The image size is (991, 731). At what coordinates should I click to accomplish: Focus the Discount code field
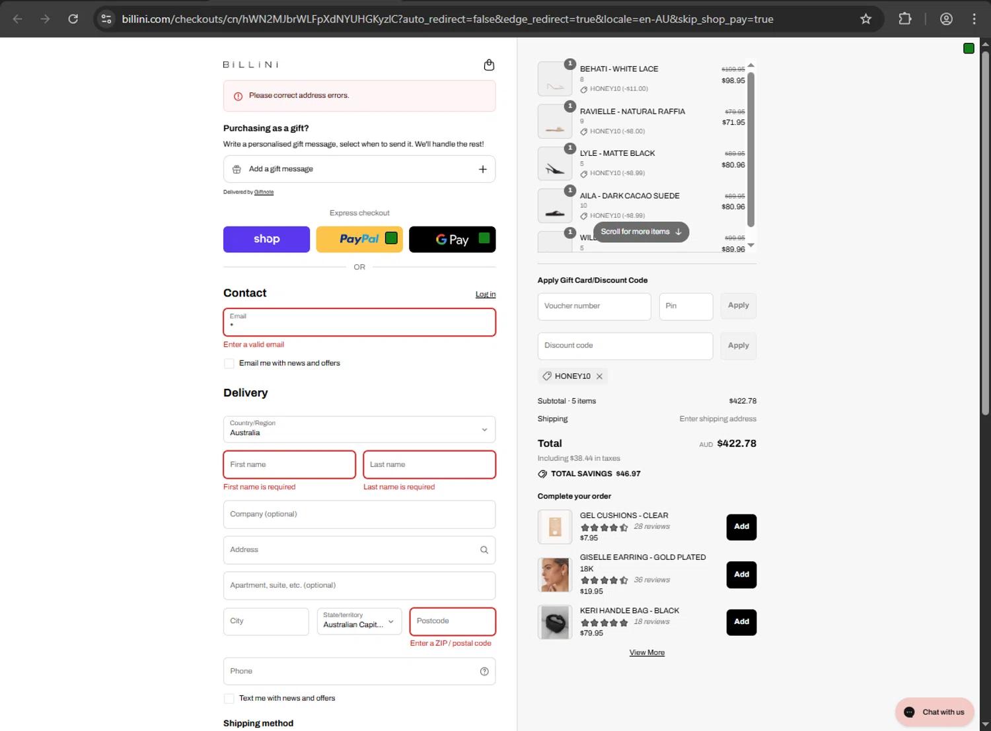625,346
